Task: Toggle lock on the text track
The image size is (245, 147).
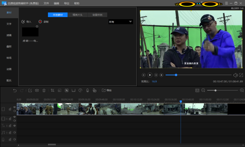Action: 10,126
